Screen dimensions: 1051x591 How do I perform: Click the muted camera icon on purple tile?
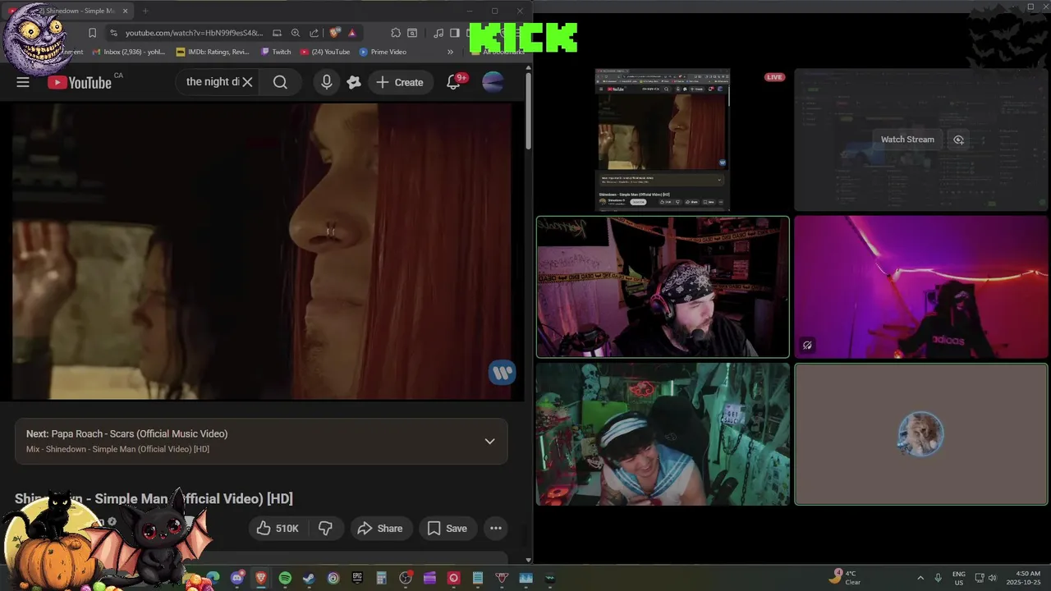[x=807, y=346]
